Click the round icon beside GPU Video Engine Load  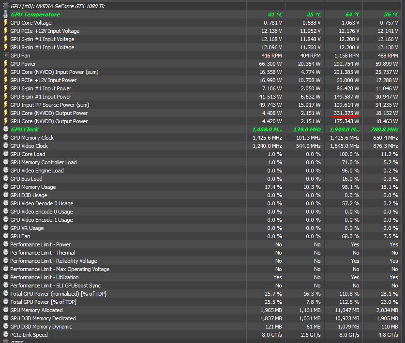click(6, 171)
